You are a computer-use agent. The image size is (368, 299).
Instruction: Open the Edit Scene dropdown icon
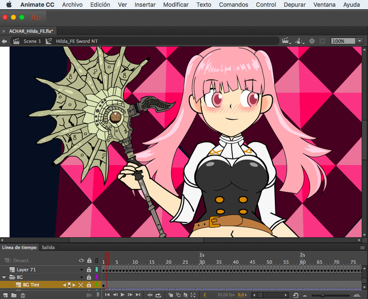tap(286, 41)
